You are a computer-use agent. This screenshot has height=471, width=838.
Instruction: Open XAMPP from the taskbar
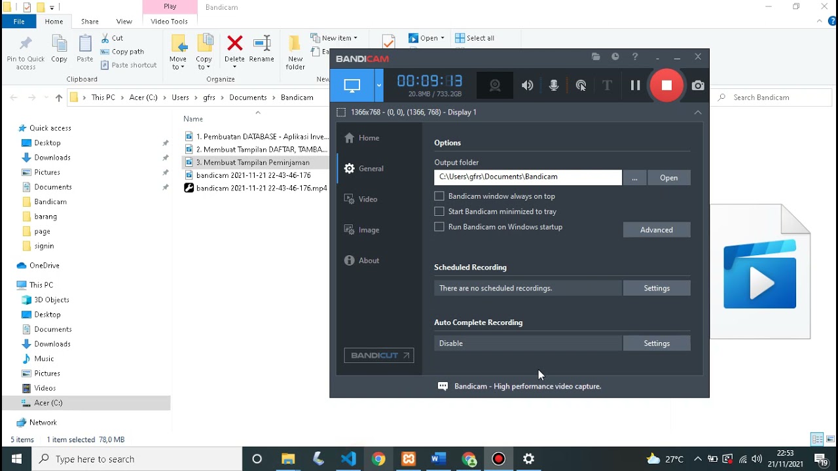point(409,459)
